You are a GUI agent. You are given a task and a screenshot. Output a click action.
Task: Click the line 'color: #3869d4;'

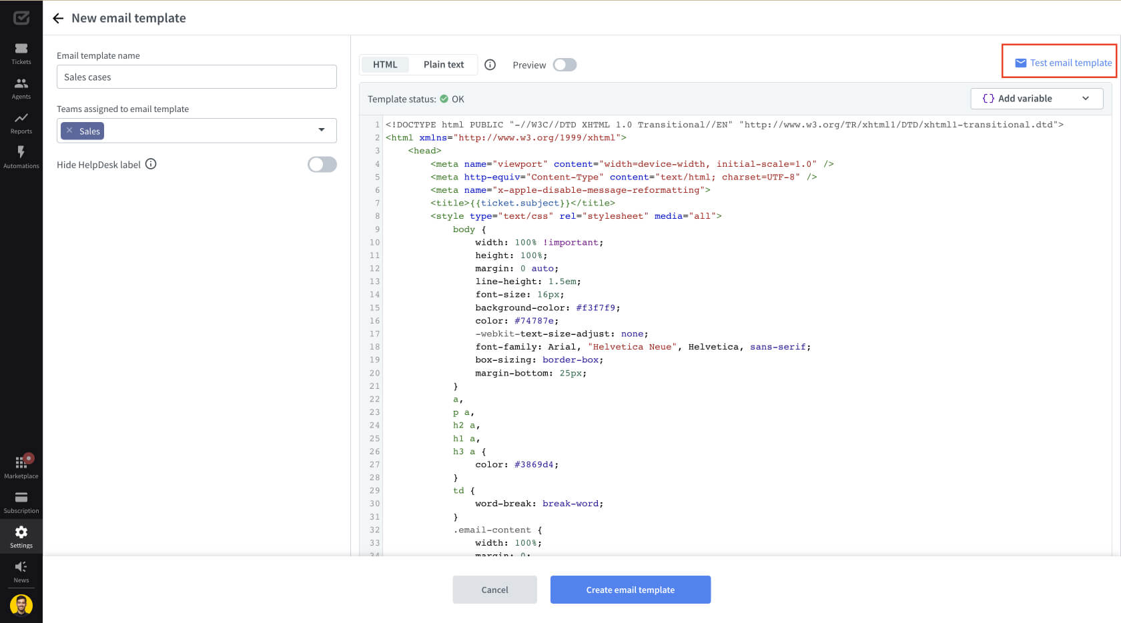coord(516,465)
